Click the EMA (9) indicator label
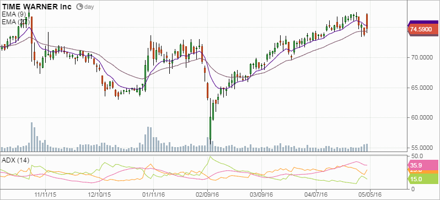Image resolution: width=440 pixels, height=200 pixels. [x=14, y=14]
